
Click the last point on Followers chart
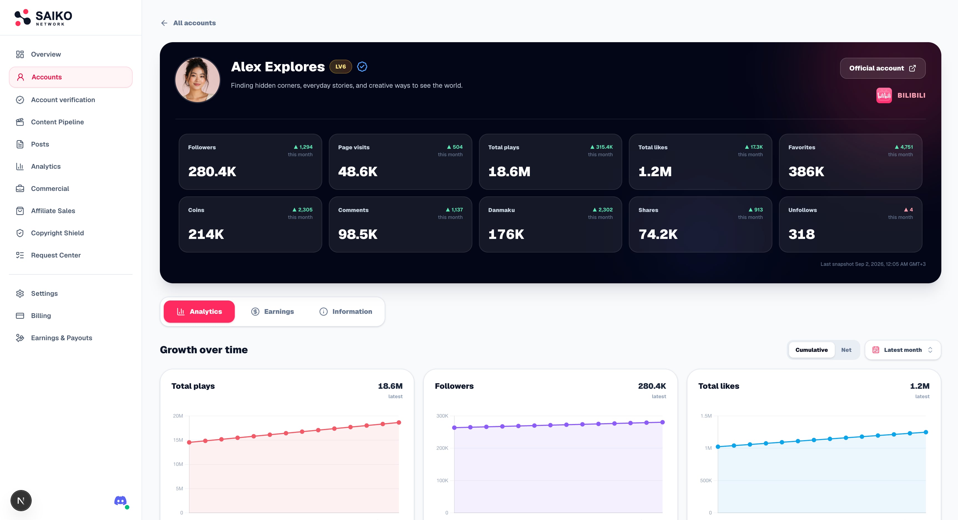[662, 422]
